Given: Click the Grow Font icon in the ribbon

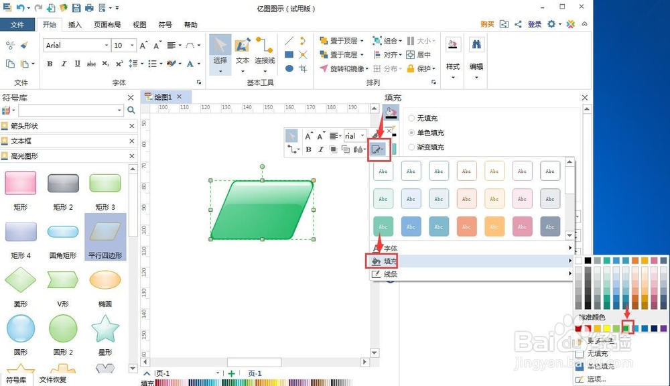Looking at the screenshot, I should pyautogui.click(x=144, y=46).
